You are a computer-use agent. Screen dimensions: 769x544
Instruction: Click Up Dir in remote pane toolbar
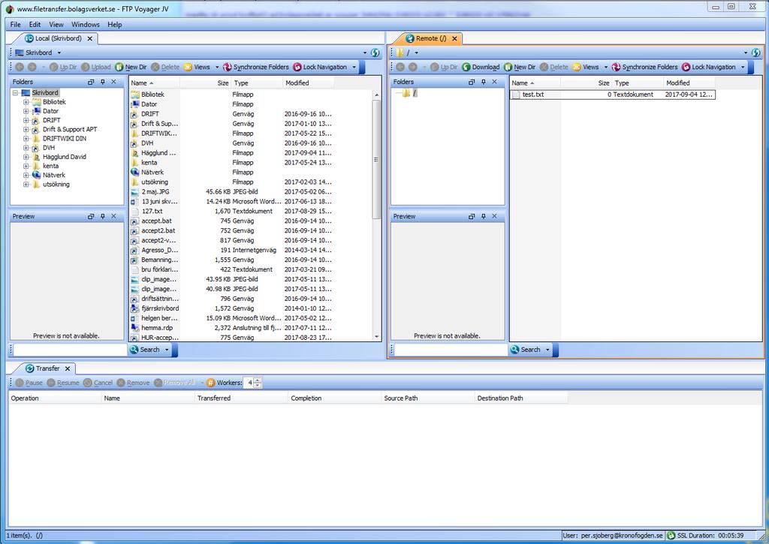click(x=444, y=67)
